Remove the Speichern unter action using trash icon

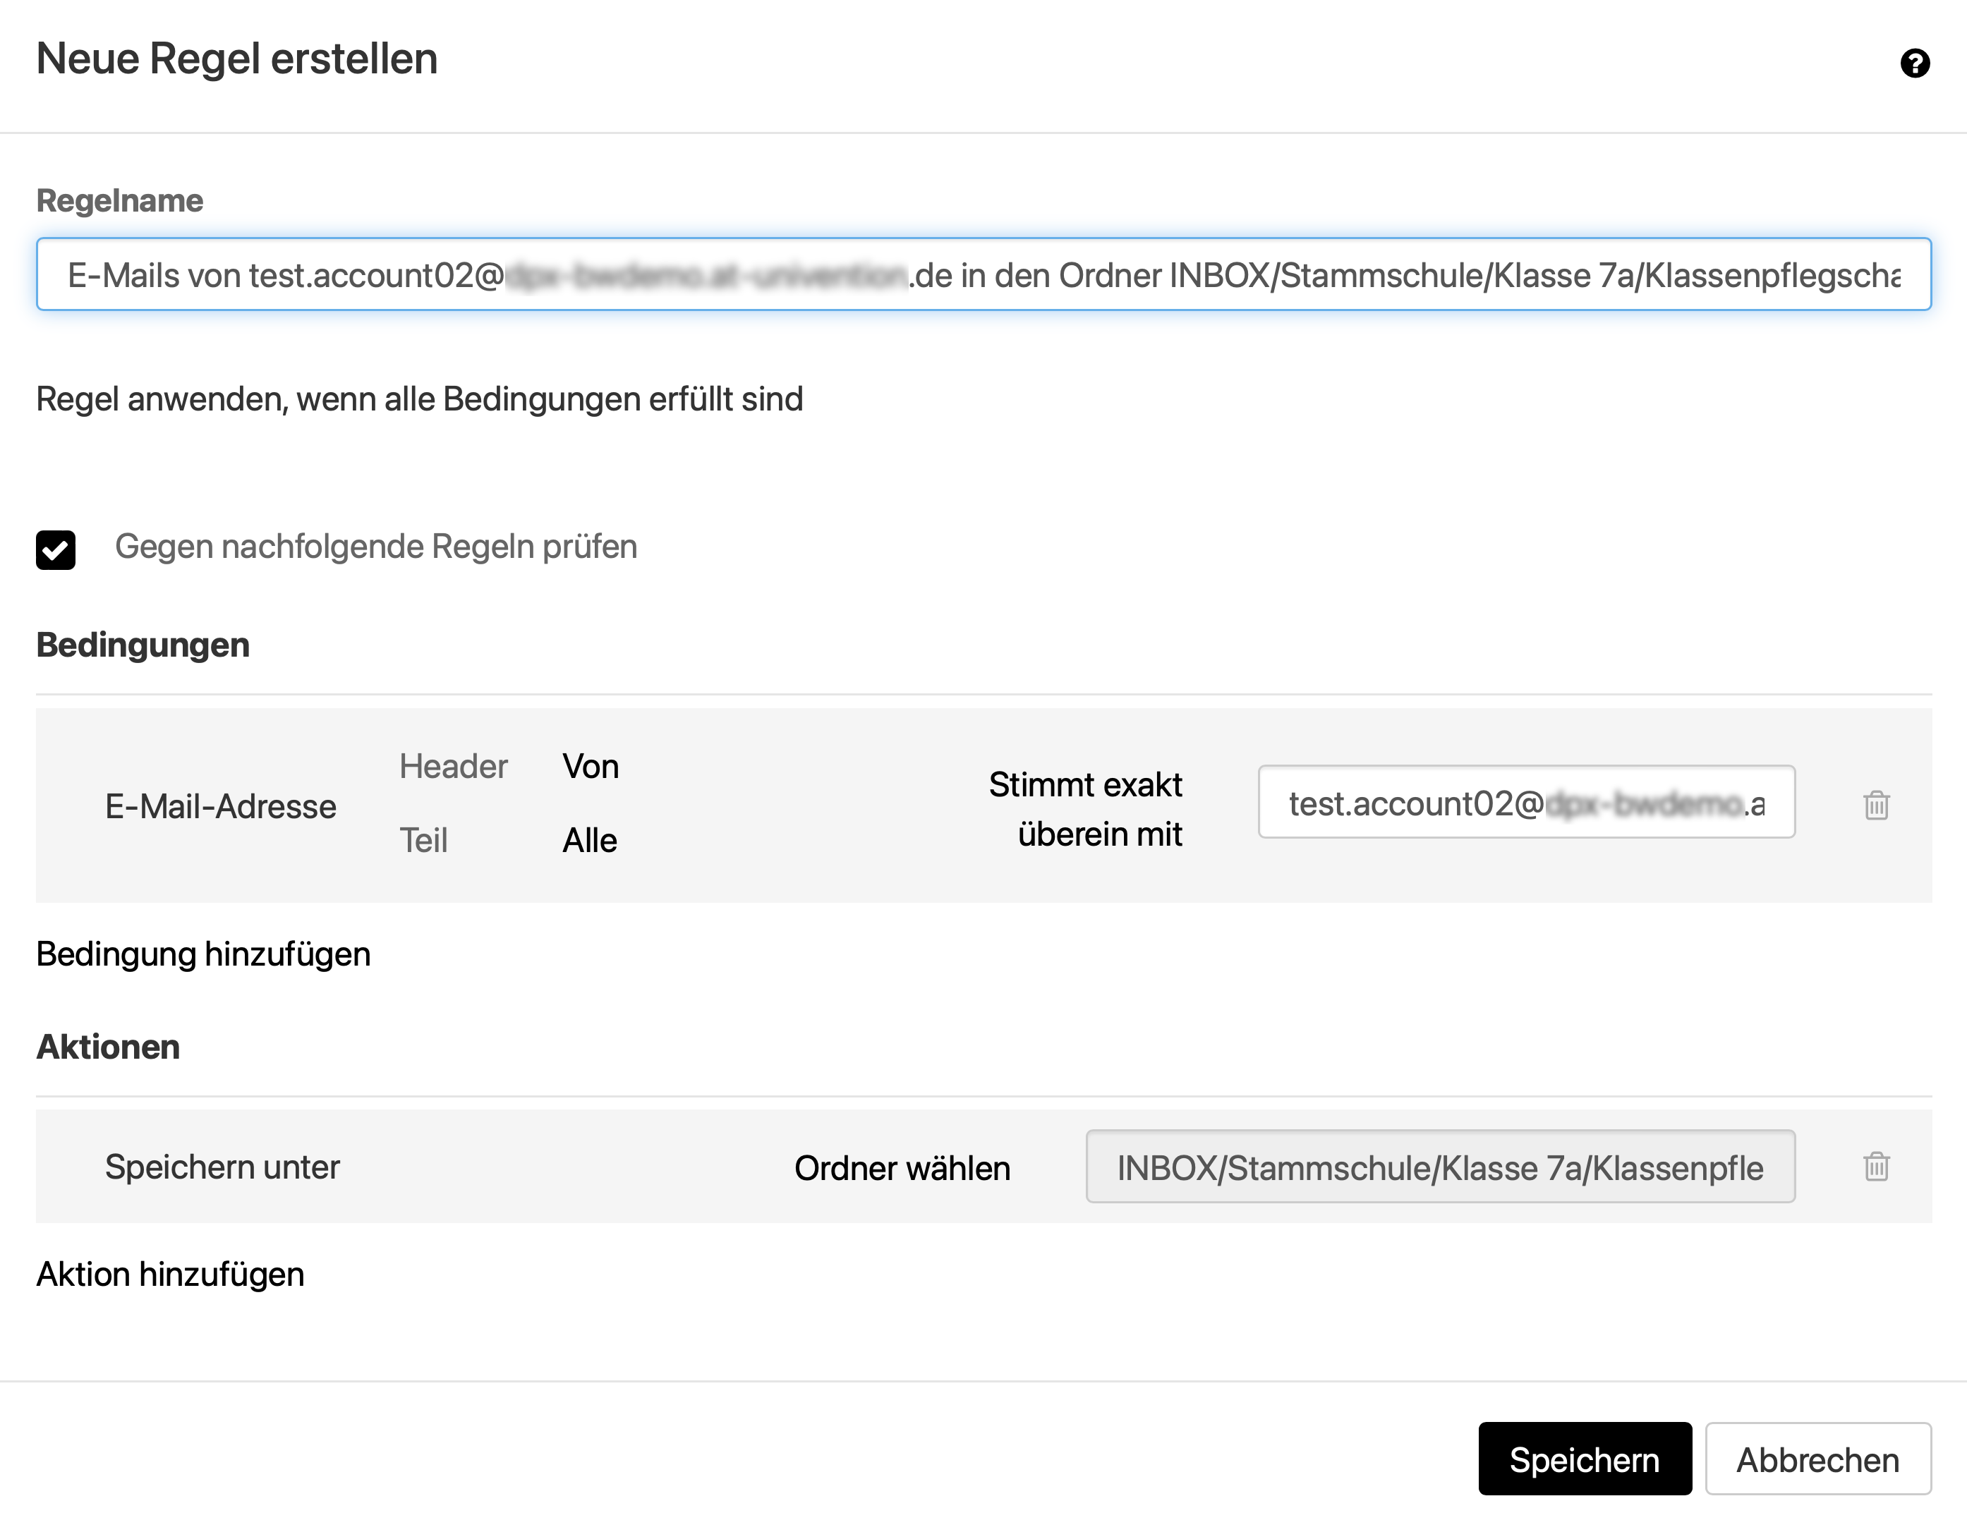[1875, 1167]
